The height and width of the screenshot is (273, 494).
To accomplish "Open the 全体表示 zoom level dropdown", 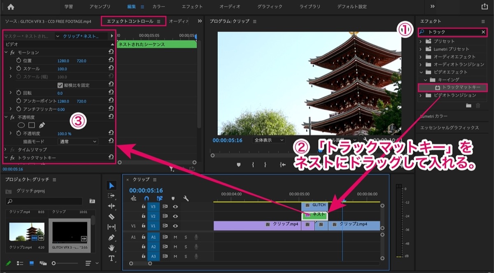I will [x=268, y=140].
